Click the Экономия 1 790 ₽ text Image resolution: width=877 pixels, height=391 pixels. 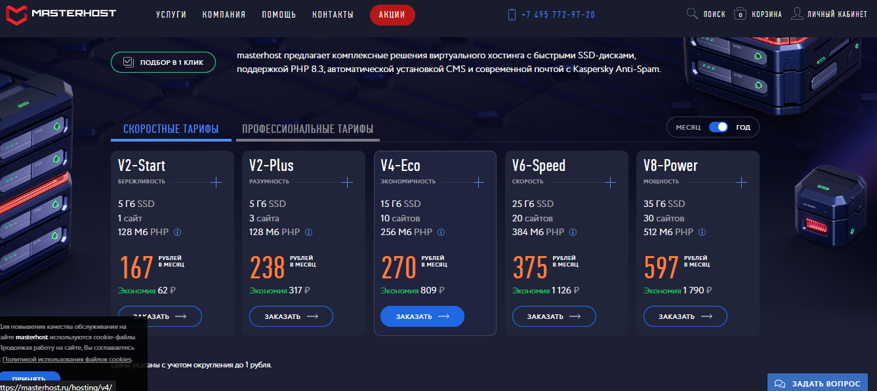[678, 291]
